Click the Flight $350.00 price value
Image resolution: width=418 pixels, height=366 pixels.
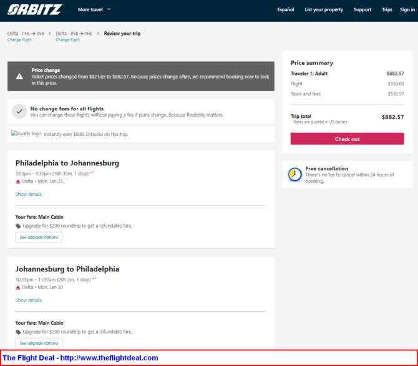click(x=396, y=84)
